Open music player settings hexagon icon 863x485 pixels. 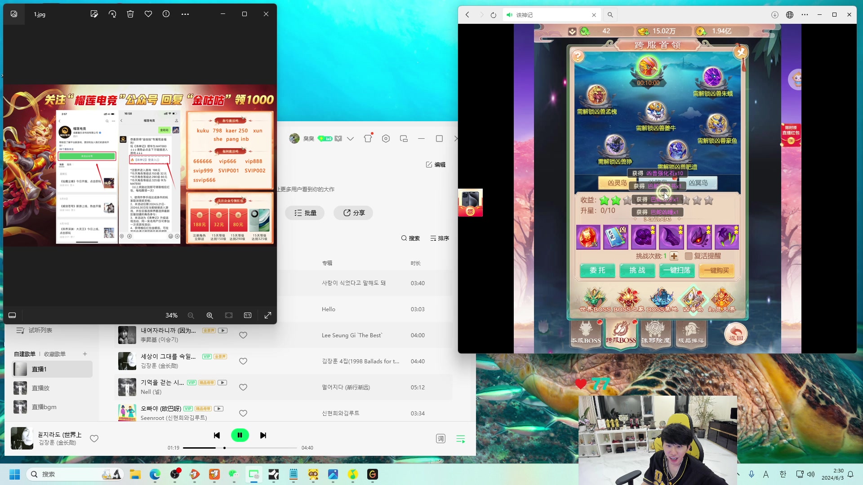[386, 139]
